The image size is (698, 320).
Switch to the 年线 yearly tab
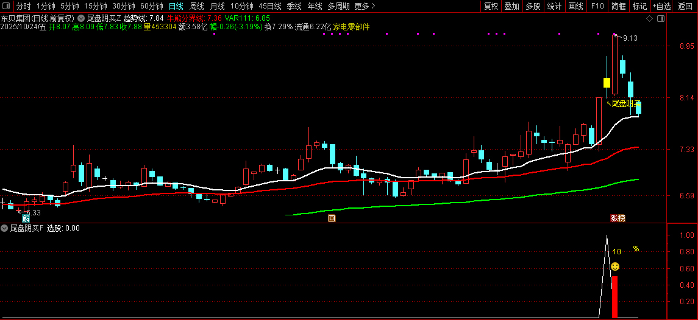pyautogui.click(x=315, y=6)
